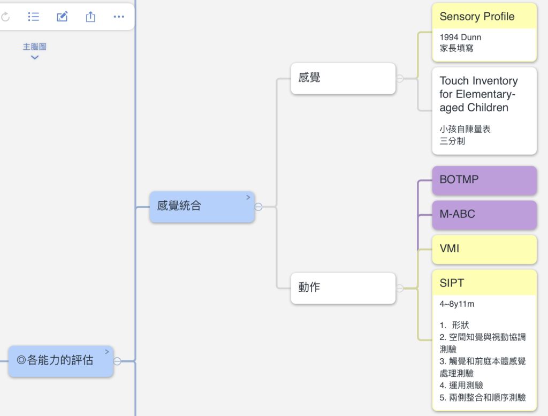Image resolution: width=548 pixels, height=416 pixels.
Task: Tap the edit pencil icon
Action: [x=62, y=17]
